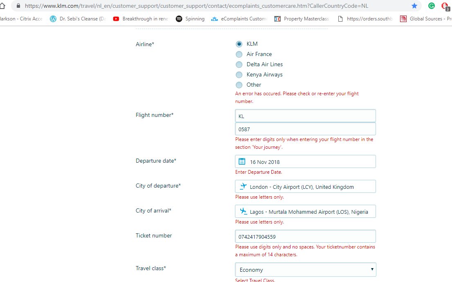
Task: Click the 'Flight number*' field label
Action: [154, 115]
